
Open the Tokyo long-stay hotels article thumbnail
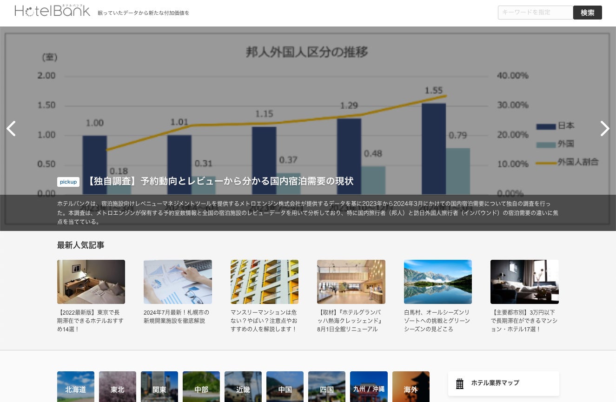click(91, 282)
